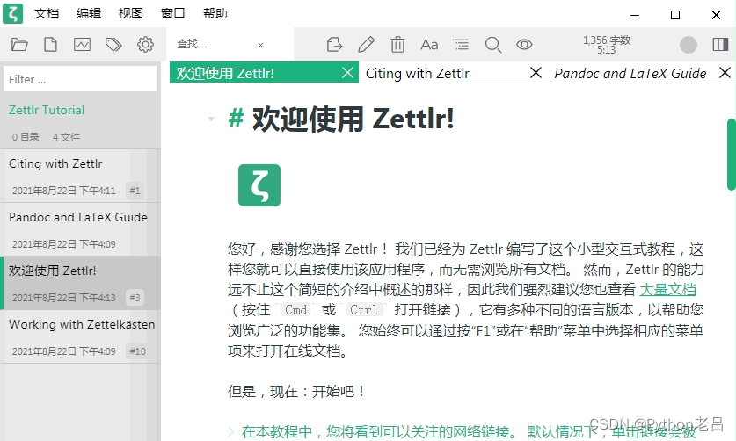The height and width of the screenshot is (441, 736).
Task: Minimize the Zettlr window
Action: tap(635, 15)
